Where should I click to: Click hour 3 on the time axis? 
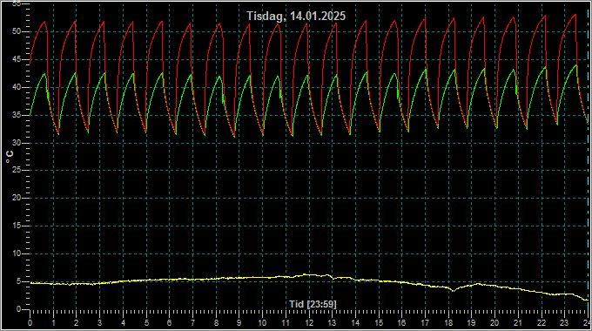click(x=99, y=323)
